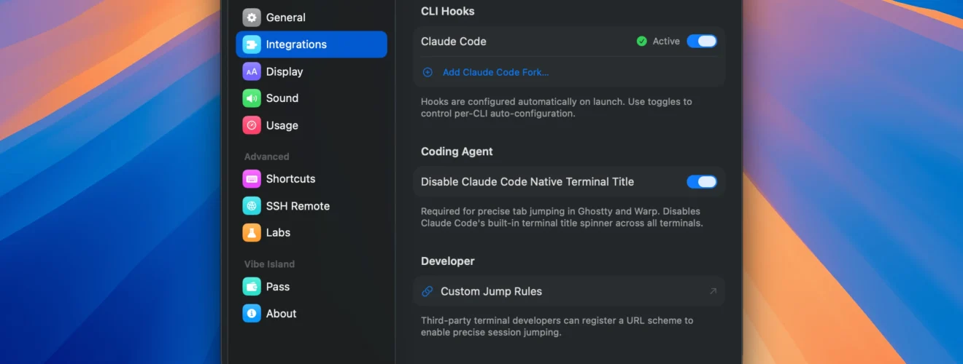The image size is (963, 364).
Task: Click the blue About info icon
Action: (252, 314)
